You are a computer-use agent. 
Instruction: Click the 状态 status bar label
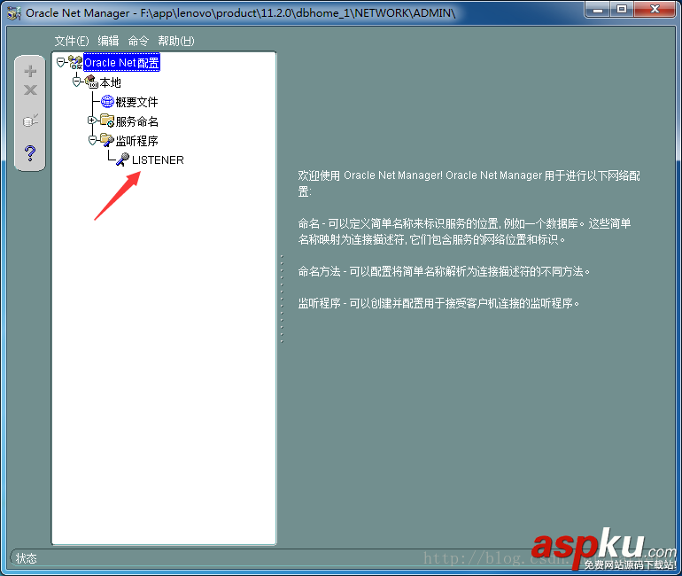27,558
